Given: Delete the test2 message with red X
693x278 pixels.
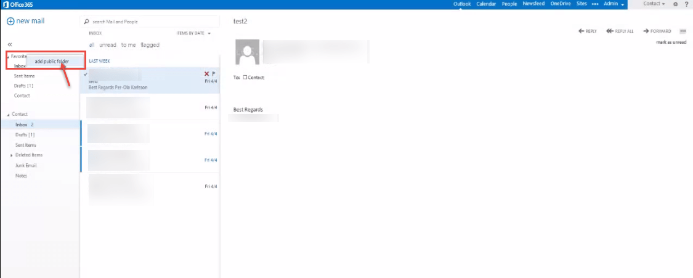Looking at the screenshot, I should click(206, 74).
